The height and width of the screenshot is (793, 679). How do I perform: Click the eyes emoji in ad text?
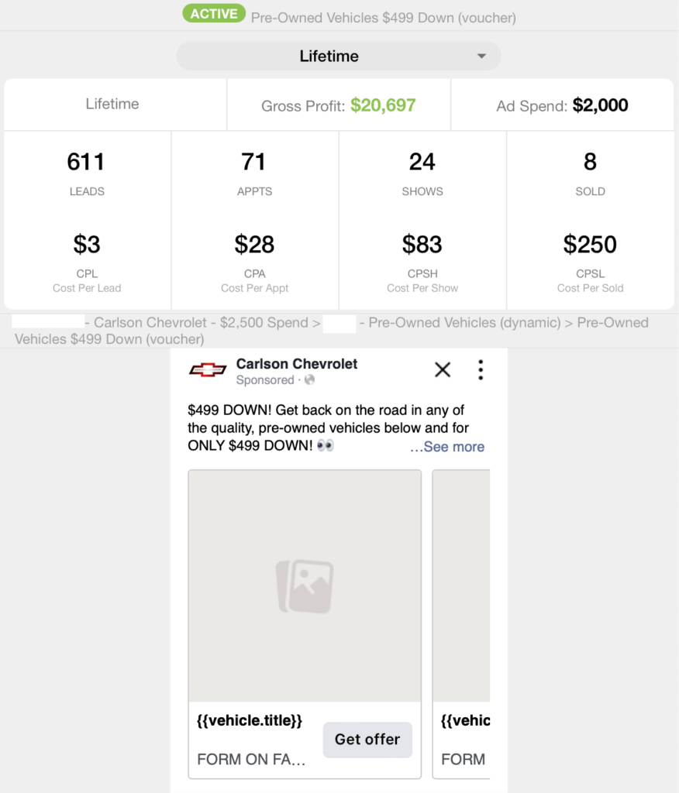326,446
